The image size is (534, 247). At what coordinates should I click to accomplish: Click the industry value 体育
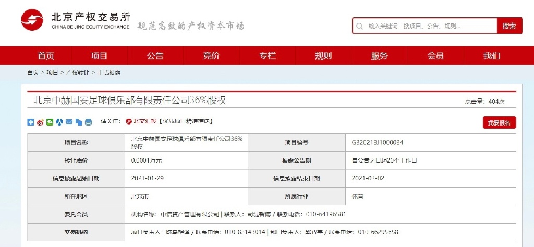point(357,196)
